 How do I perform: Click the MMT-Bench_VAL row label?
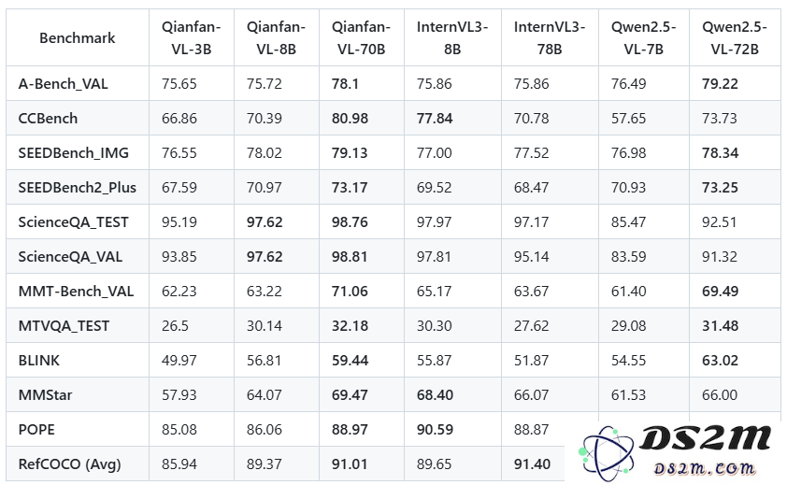click(x=77, y=291)
